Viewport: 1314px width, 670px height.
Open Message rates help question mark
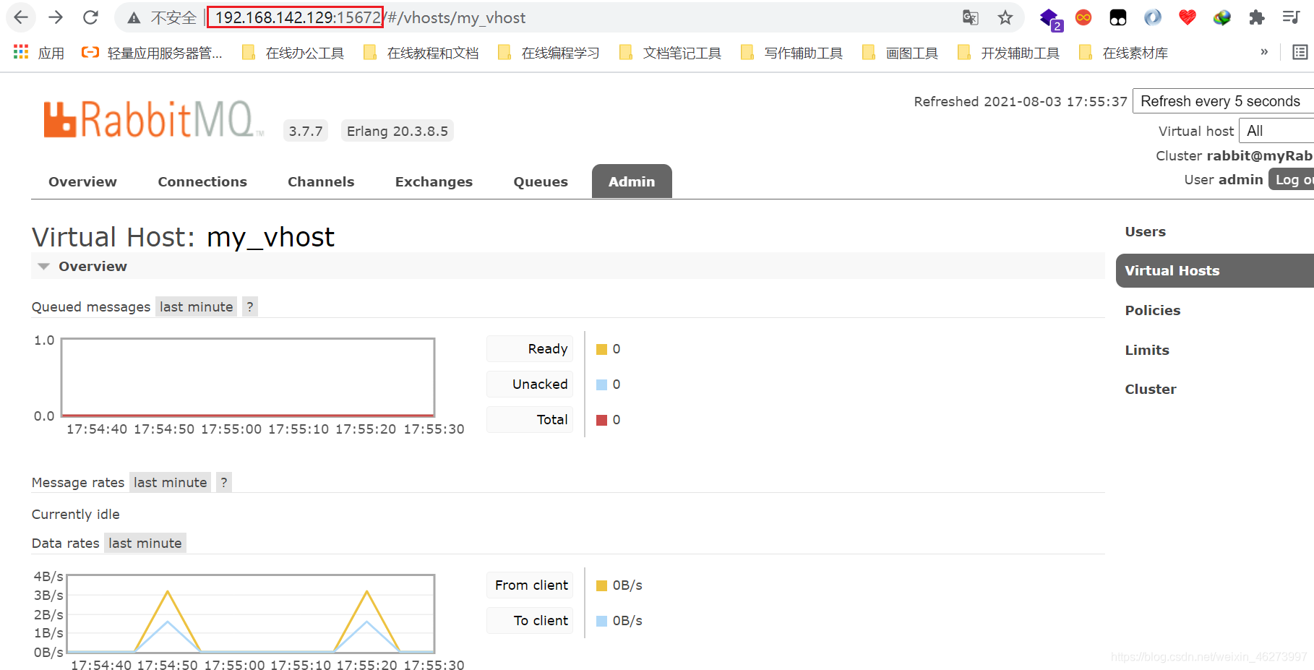click(x=224, y=482)
